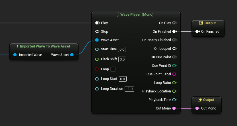Screen dimensions: 237x126
Task: Click the On Finished output pin of Wave Player
Action: pos(174,32)
